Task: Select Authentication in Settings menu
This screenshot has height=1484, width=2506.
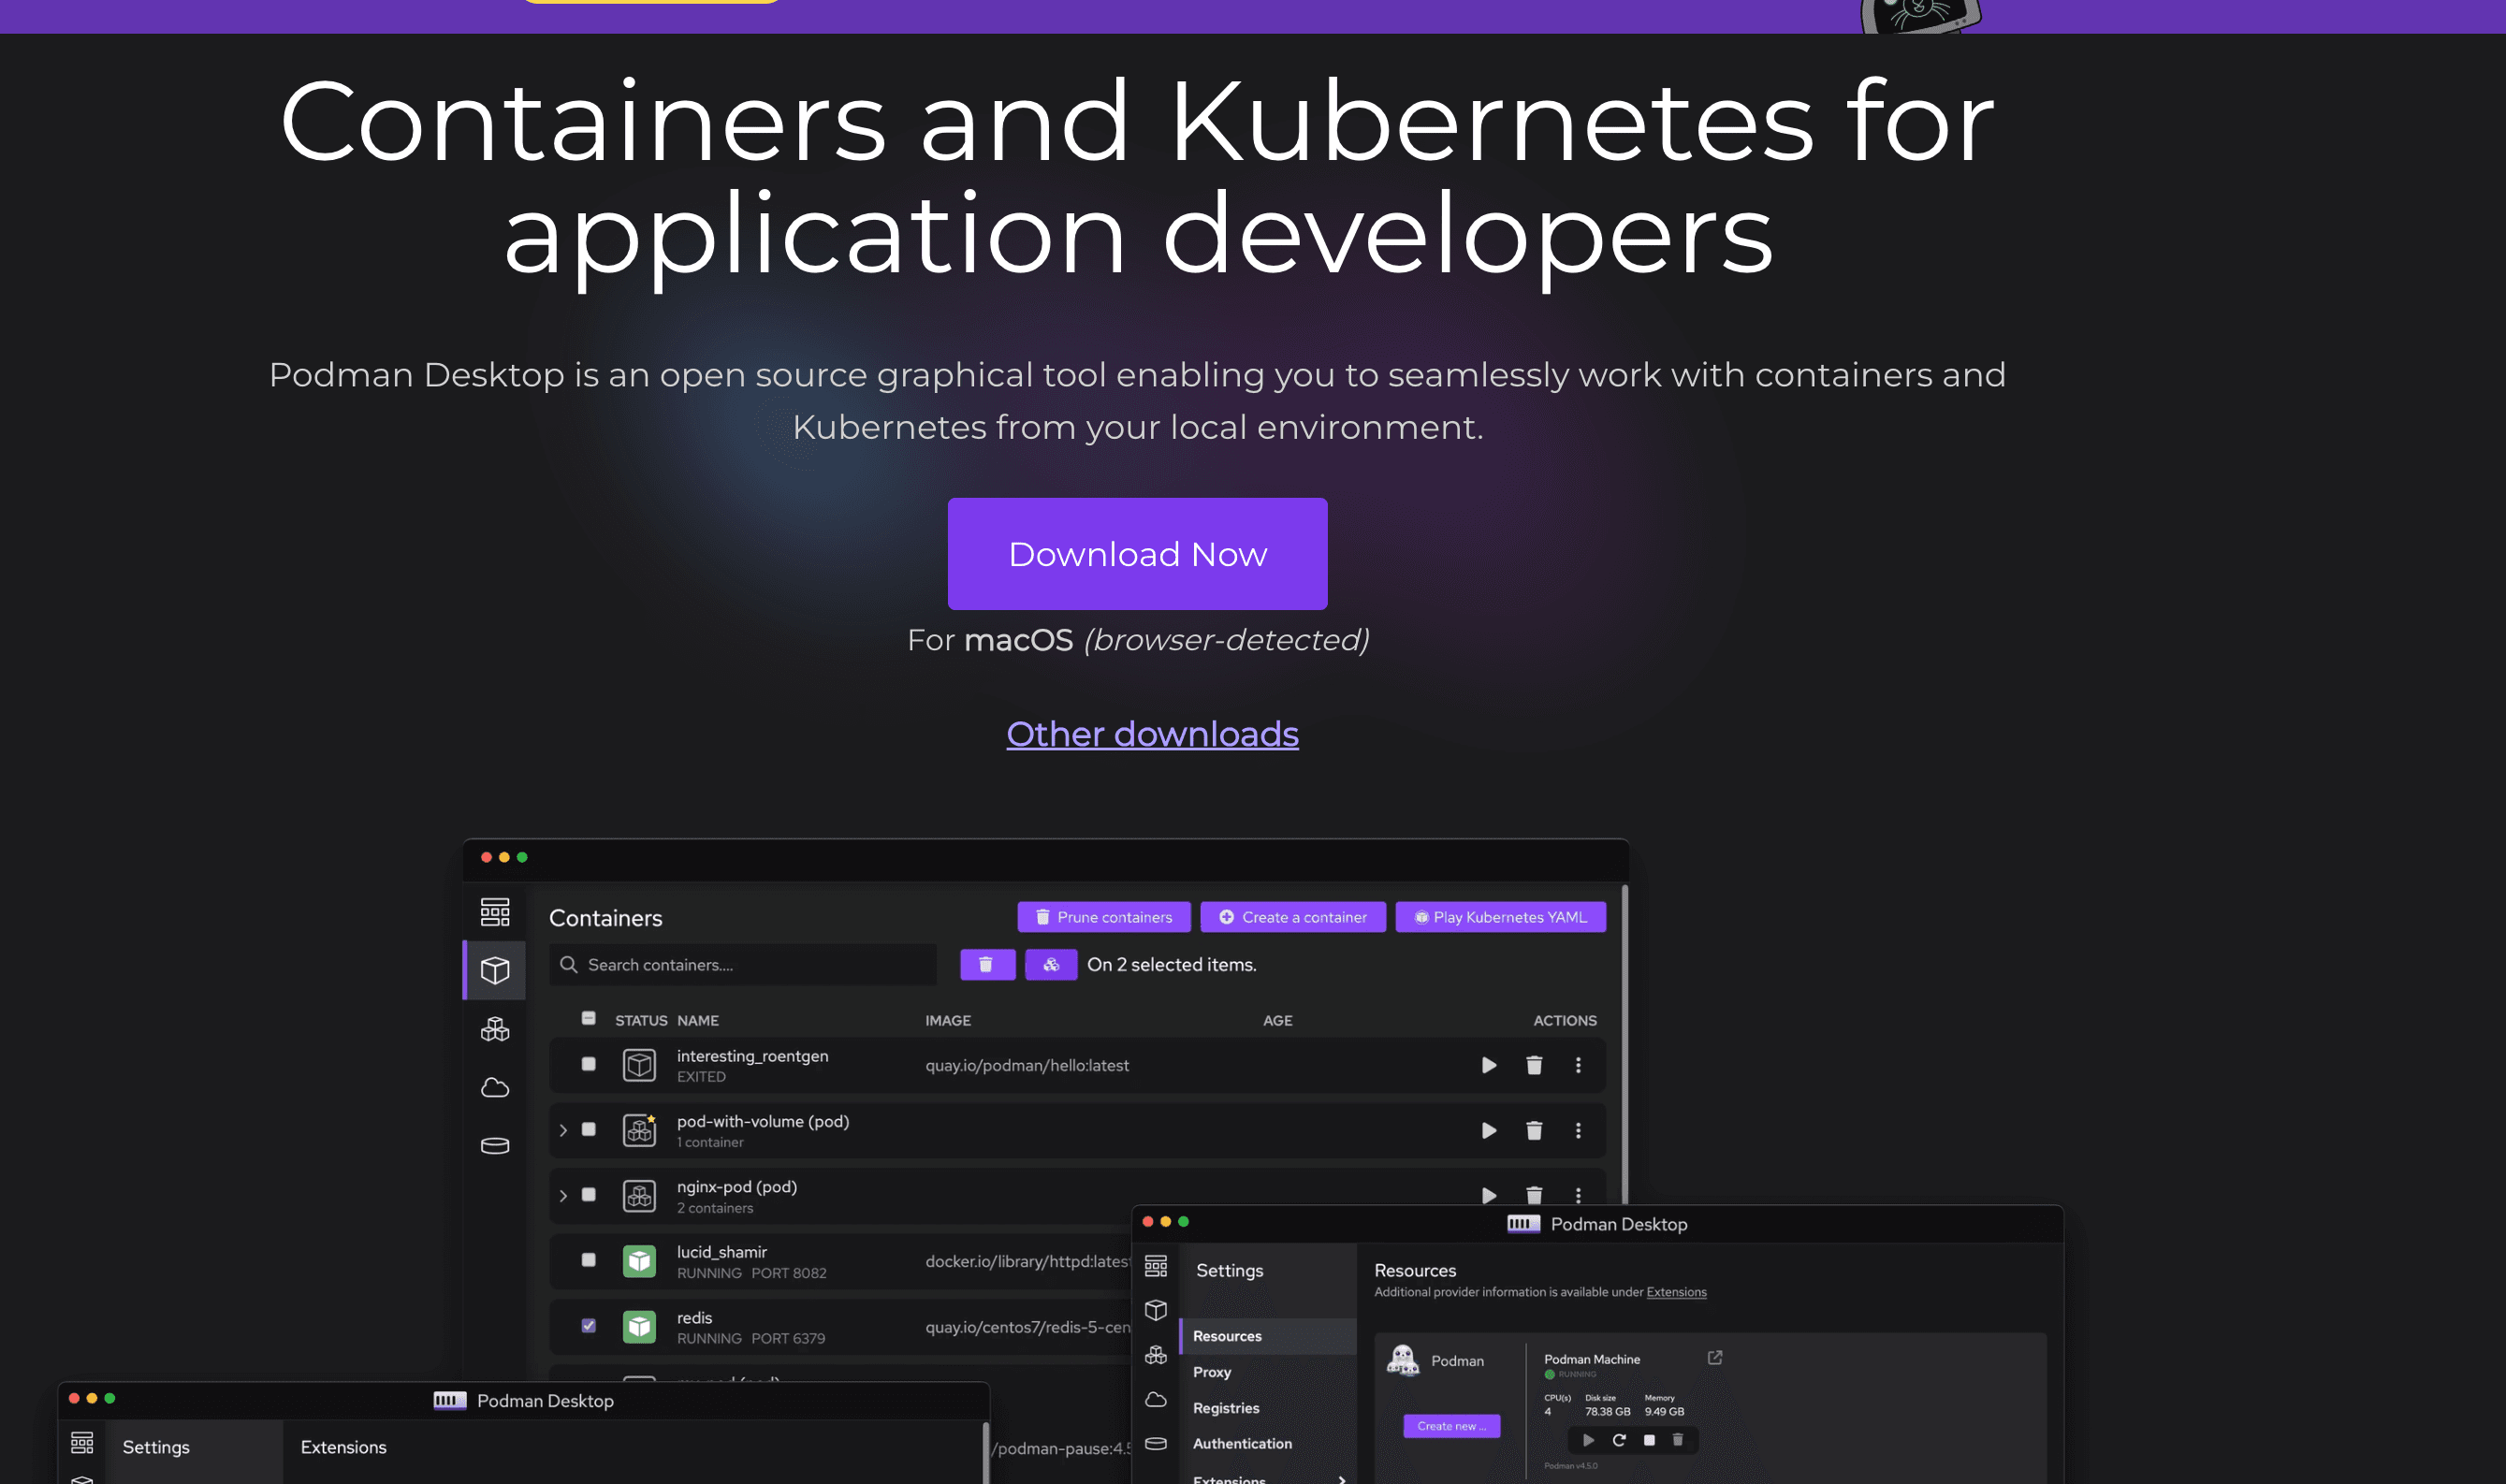Action: pos(1241,1444)
